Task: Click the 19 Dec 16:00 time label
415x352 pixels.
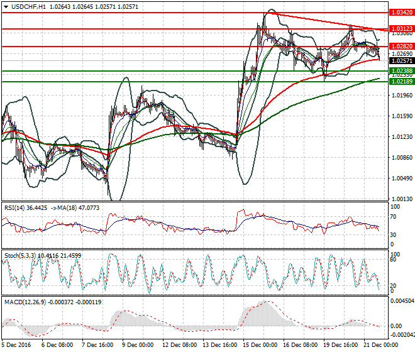Action: point(341,345)
